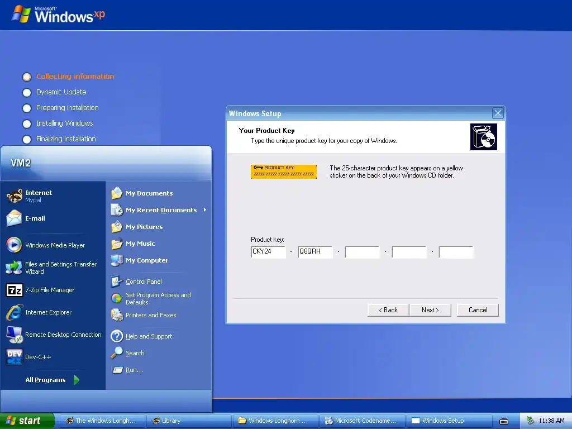572x429 pixels.
Task: Focus the third empty product key field
Action: coord(362,252)
